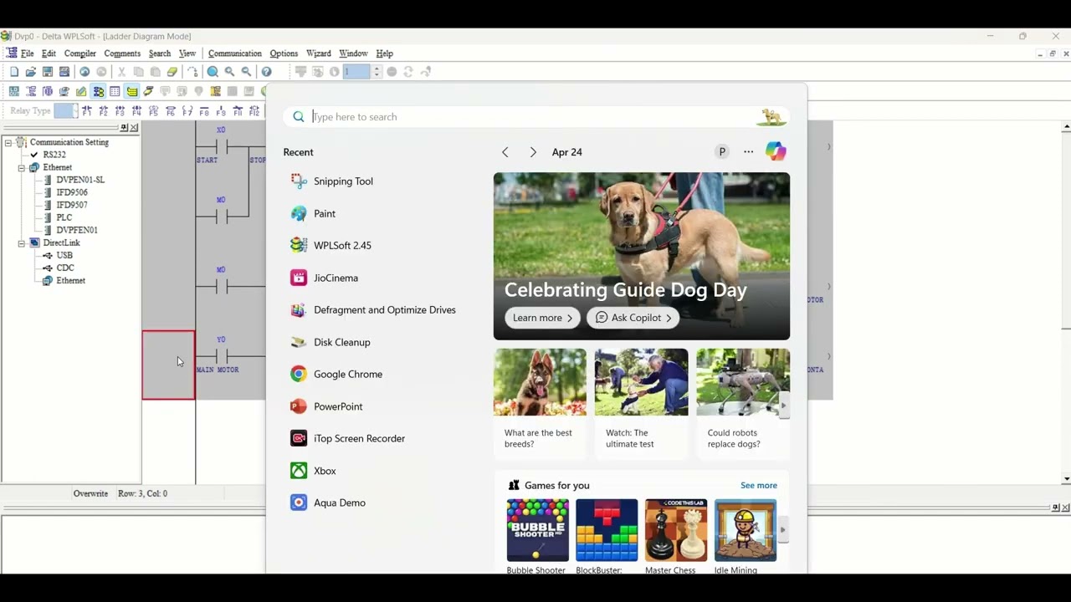Open Xbox from Recent list
Viewport: 1071px width, 602px height.
pyautogui.click(x=313, y=471)
